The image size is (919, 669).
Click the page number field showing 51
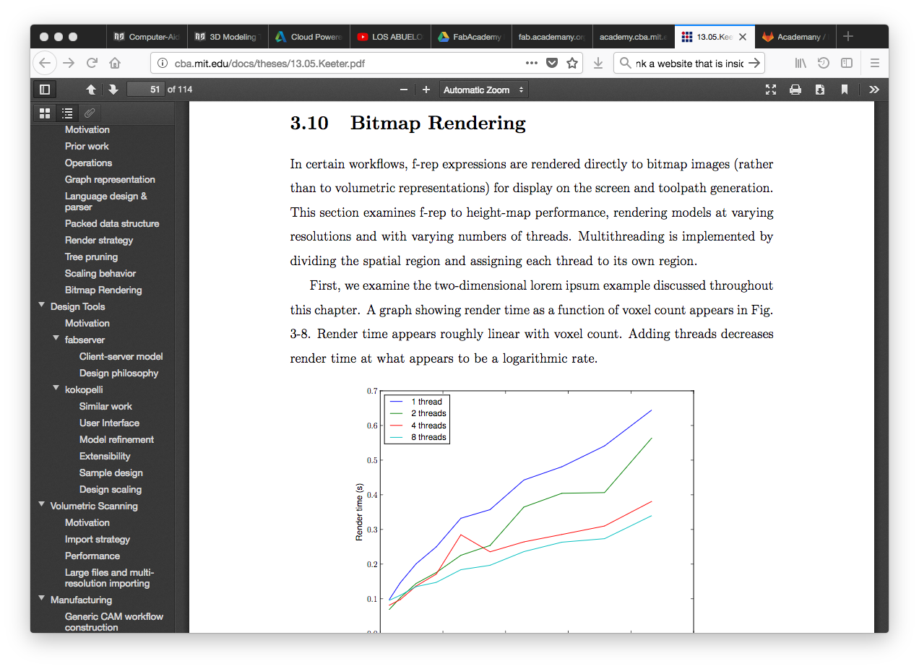pos(145,90)
